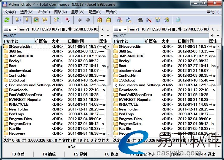The height and width of the screenshot is (160, 224).
Task: Click the Refresh (reread source) toolbar icon
Action: click(x=7, y=20)
